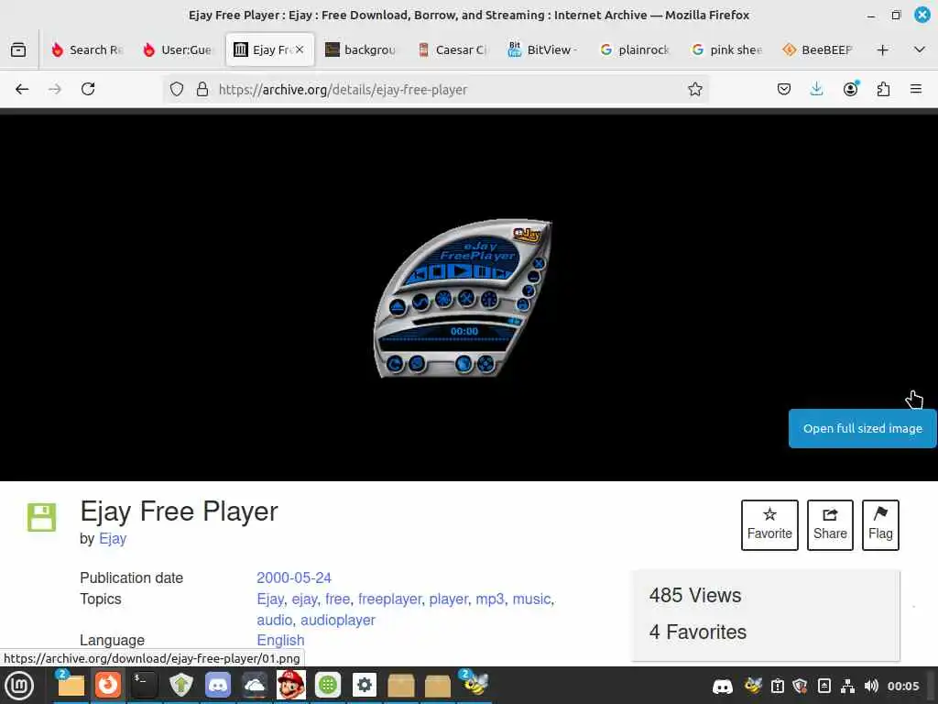Switch to the Caesar tab
The height and width of the screenshot is (704, 938).
coord(452,49)
